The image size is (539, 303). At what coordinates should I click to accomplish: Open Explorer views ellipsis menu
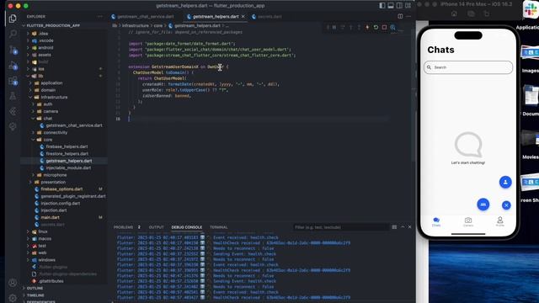[100, 17]
